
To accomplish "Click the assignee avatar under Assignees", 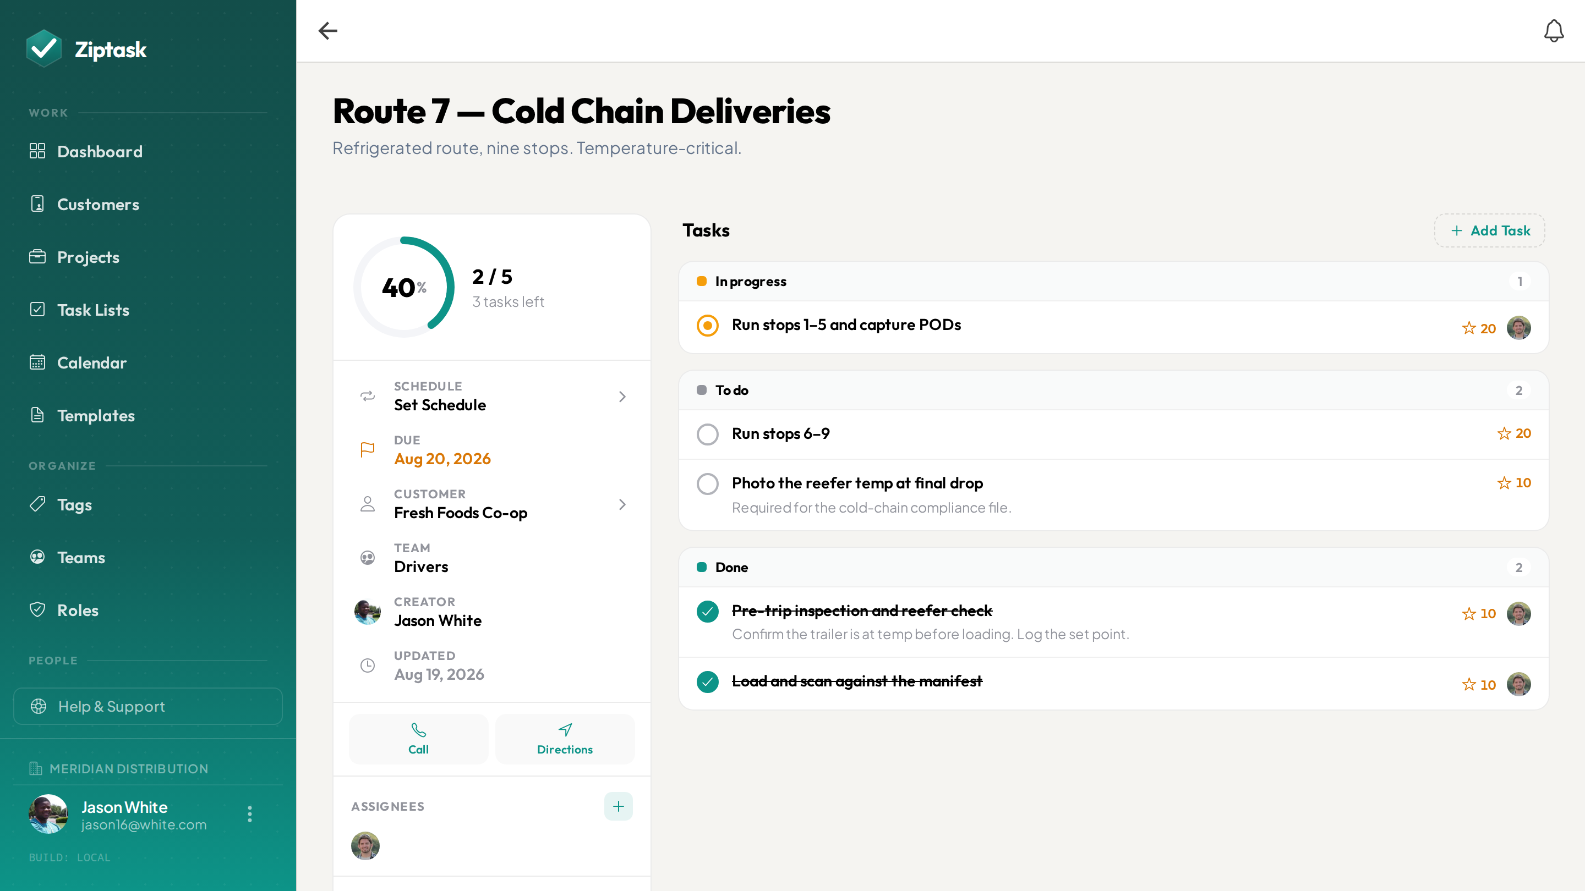I will [365, 845].
